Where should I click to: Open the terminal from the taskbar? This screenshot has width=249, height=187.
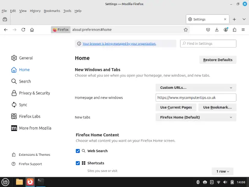40,182
